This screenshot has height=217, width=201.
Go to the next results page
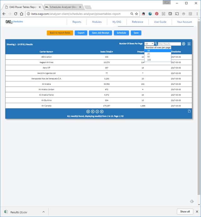click(x=97, y=111)
